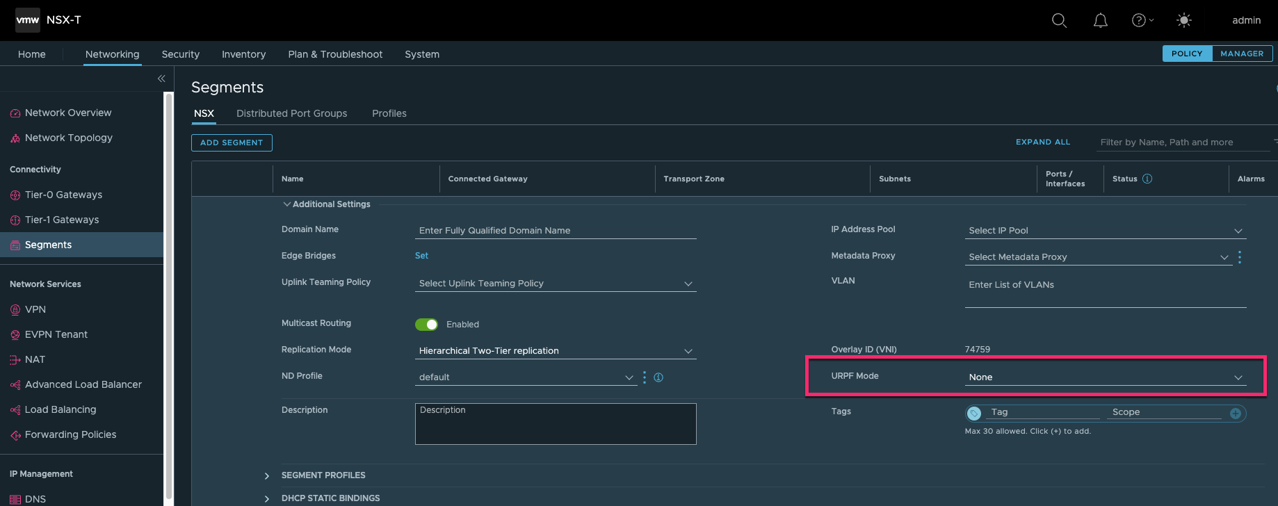Image resolution: width=1278 pixels, height=506 pixels.
Task: Open the URPF Mode dropdown
Action: click(1106, 377)
